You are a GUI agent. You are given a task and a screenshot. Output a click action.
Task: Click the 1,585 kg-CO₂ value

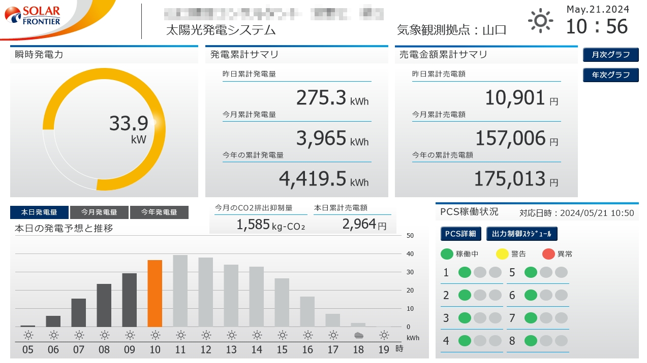(x=271, y=224)
